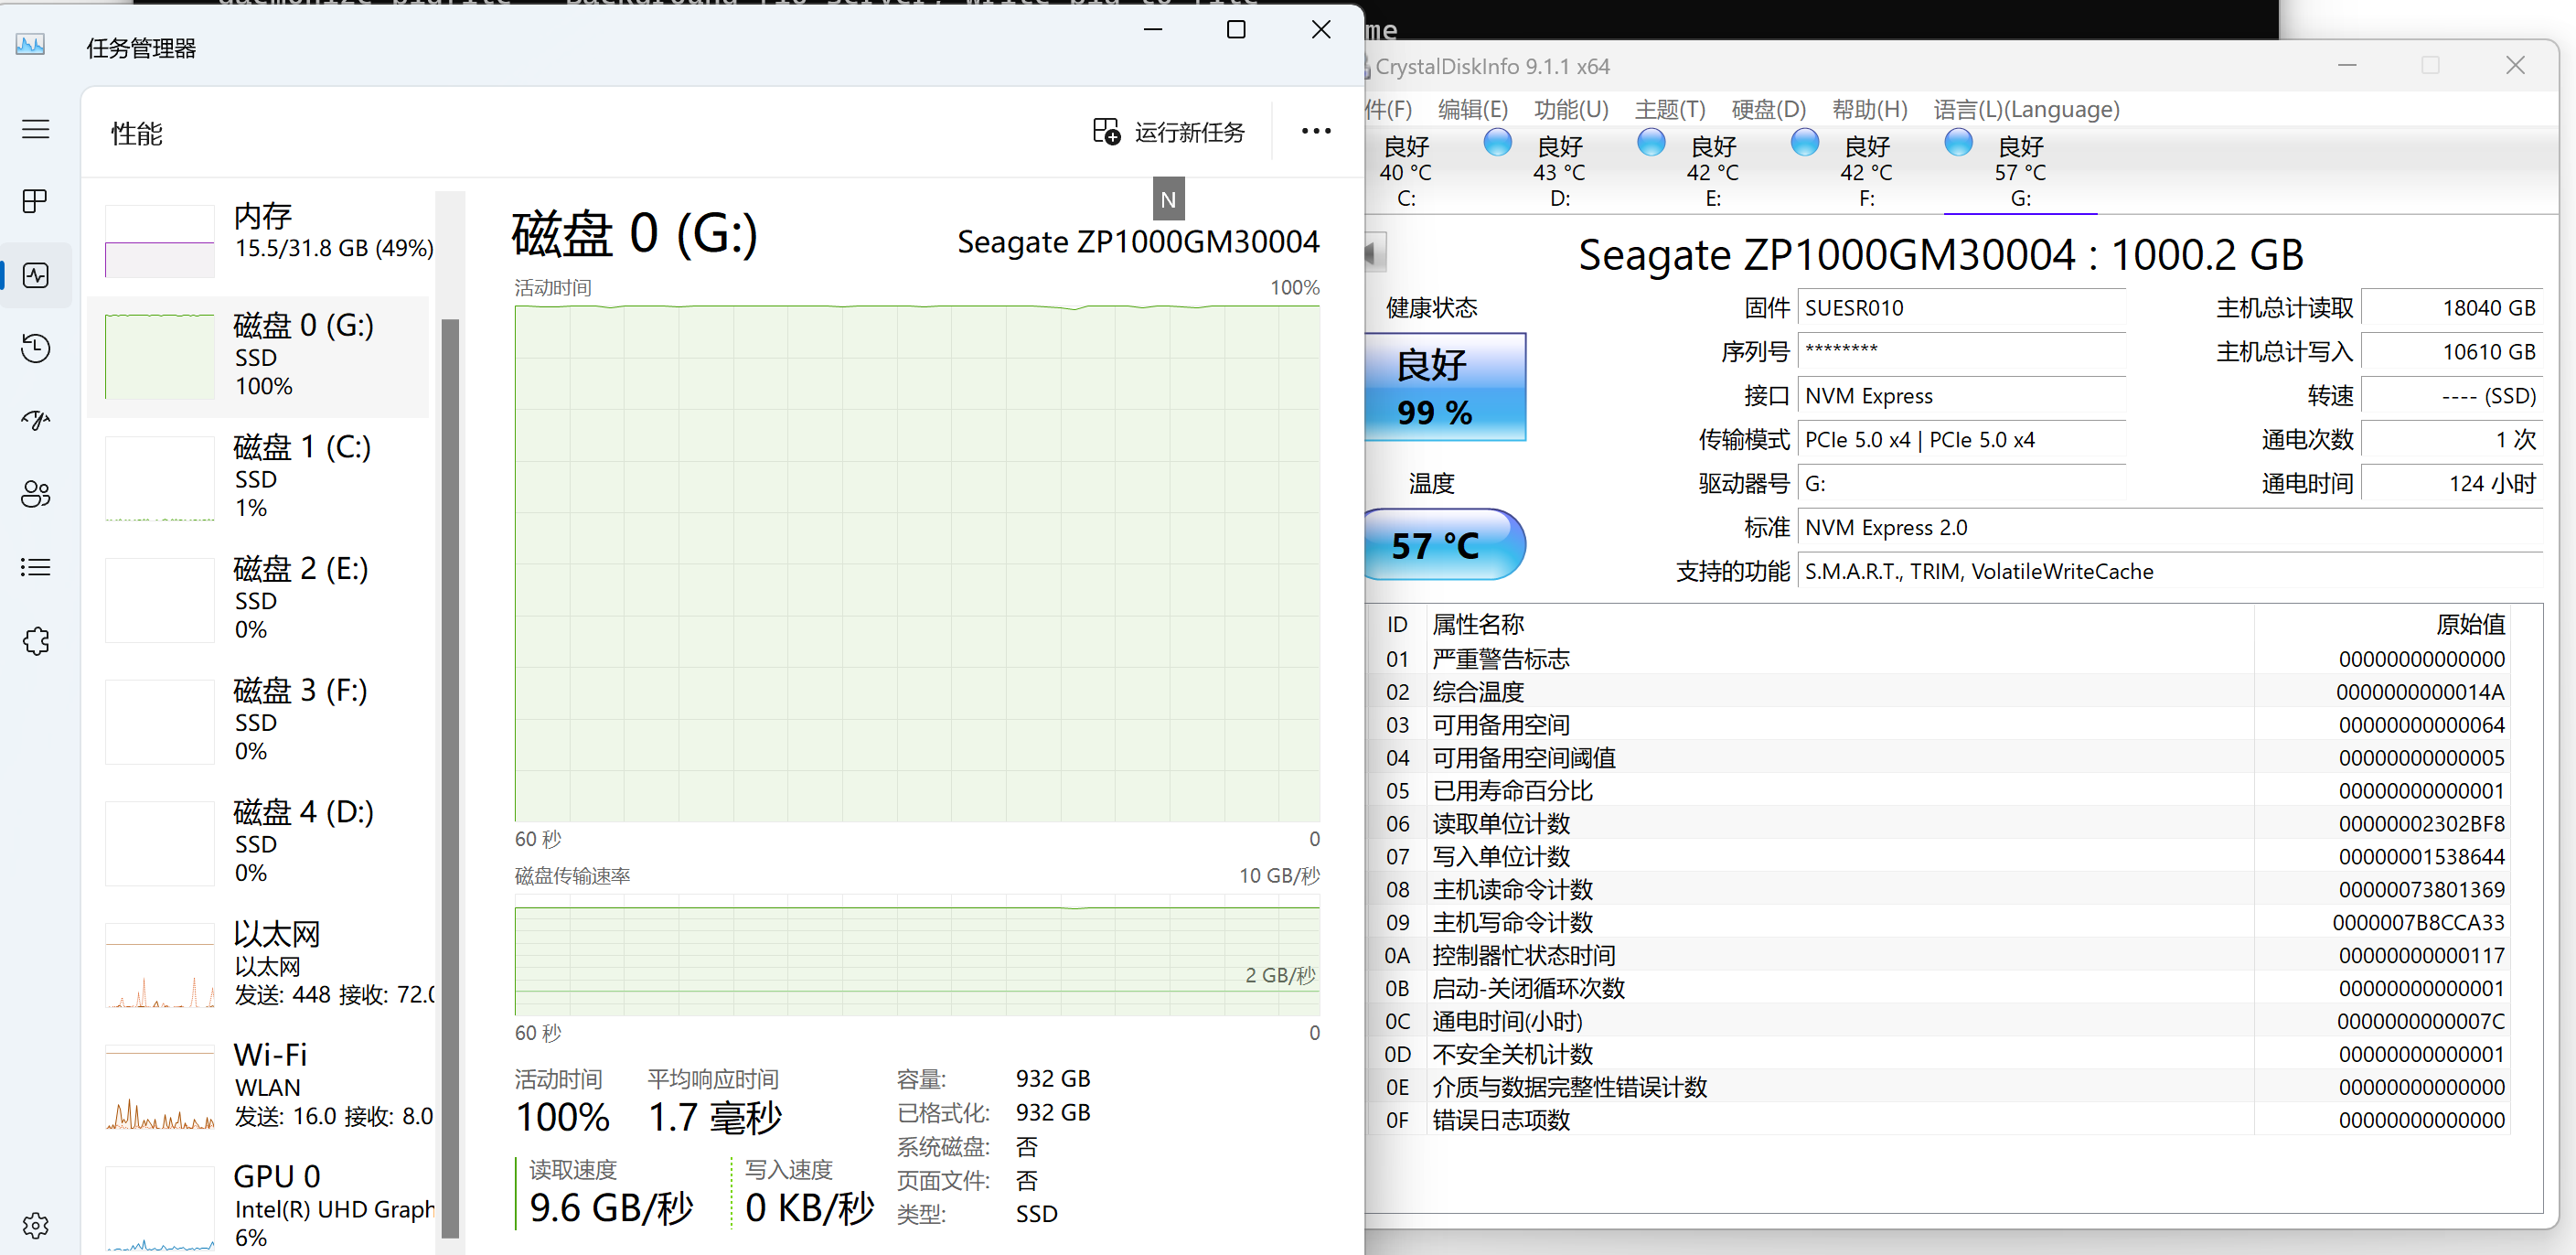Open the Services puzzle icon
The height and width of the screenshot is (1255, 2576).
pos(35,641)
